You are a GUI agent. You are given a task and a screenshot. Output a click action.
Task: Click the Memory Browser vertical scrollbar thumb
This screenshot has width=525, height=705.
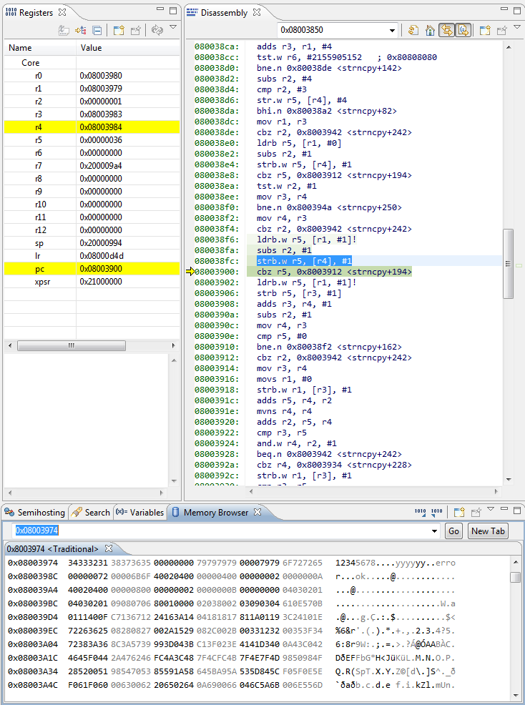pyautogui.click(x=516, y=577)
